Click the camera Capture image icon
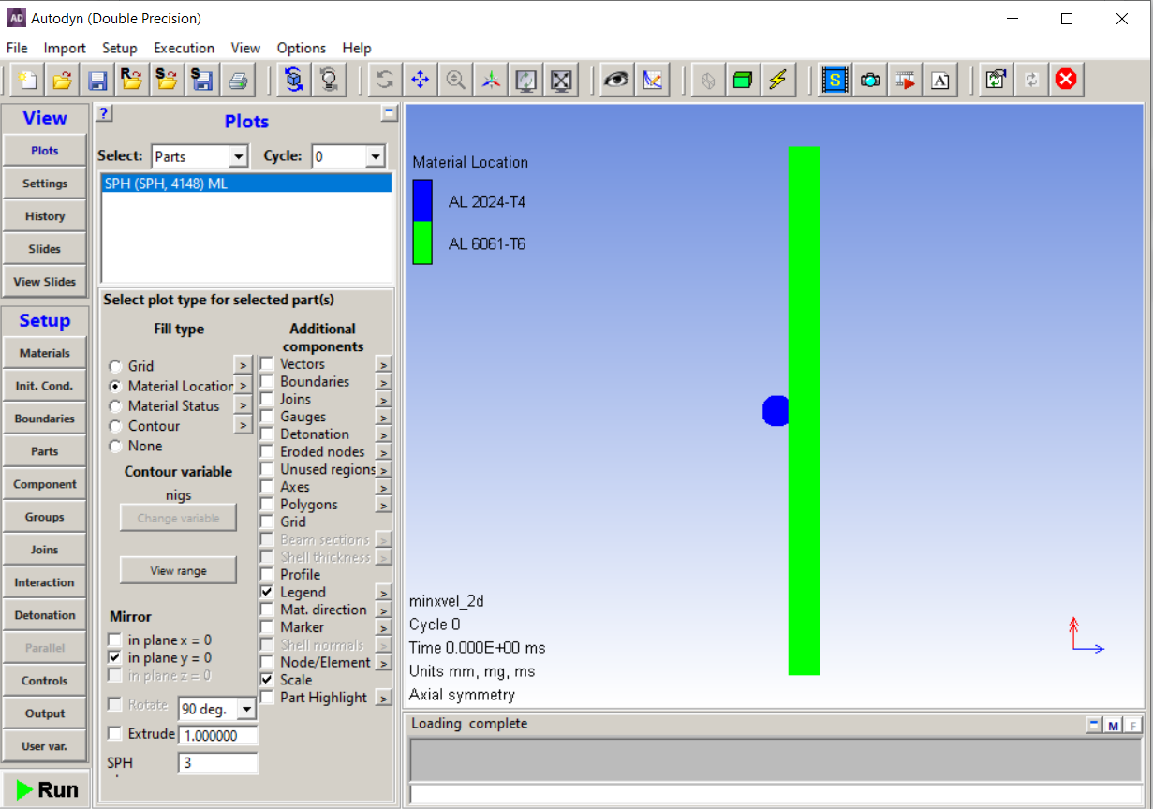 point(870,81)
